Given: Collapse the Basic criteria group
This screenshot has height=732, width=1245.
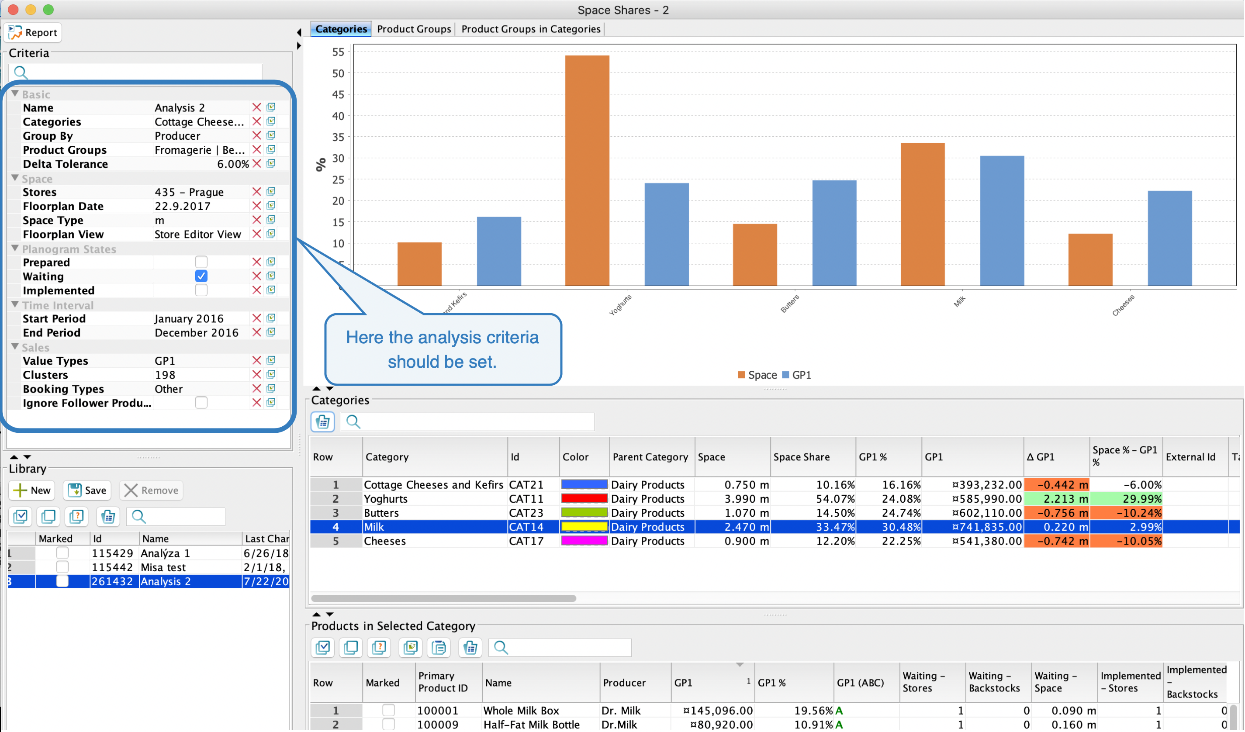Looking at the screenshot, I should tap(15, 94).
